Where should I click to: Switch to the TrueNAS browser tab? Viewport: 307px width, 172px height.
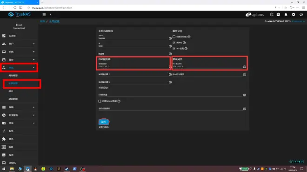20,2
